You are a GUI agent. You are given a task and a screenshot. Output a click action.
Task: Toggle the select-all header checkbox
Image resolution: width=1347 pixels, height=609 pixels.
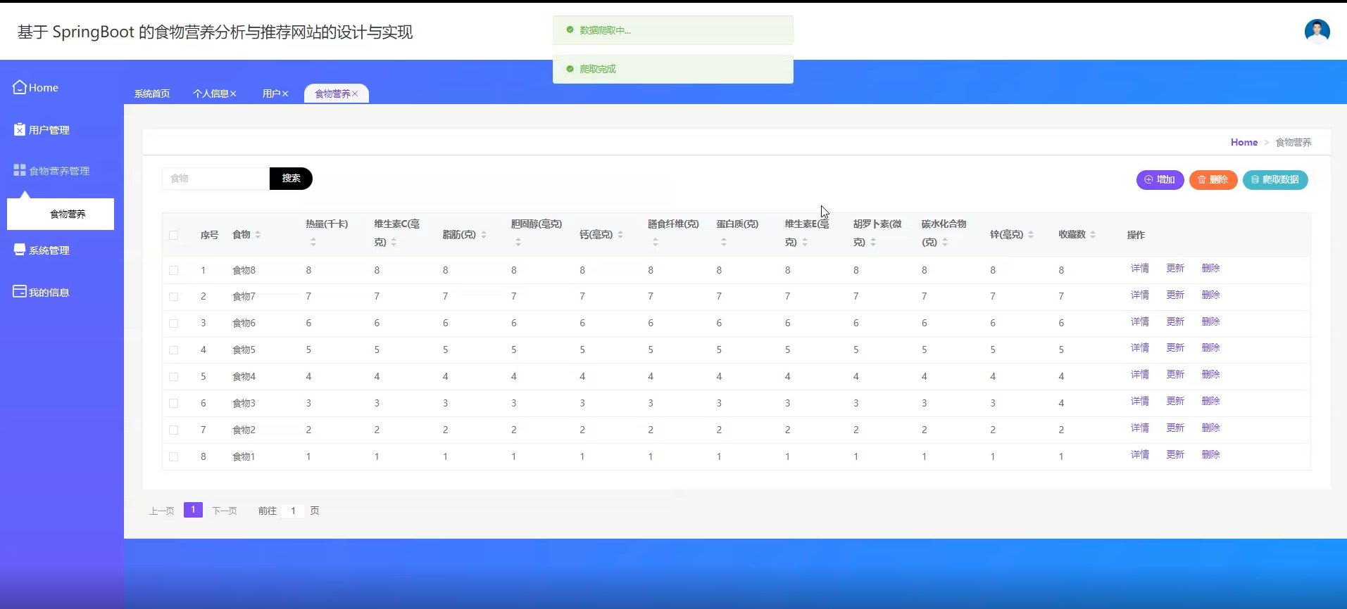[173, 235]
